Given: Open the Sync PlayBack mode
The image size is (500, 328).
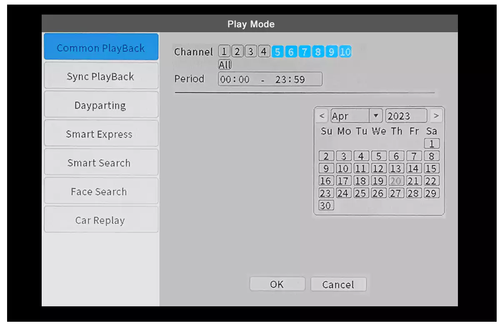Looking at the screenshot, I should [101, 76].
